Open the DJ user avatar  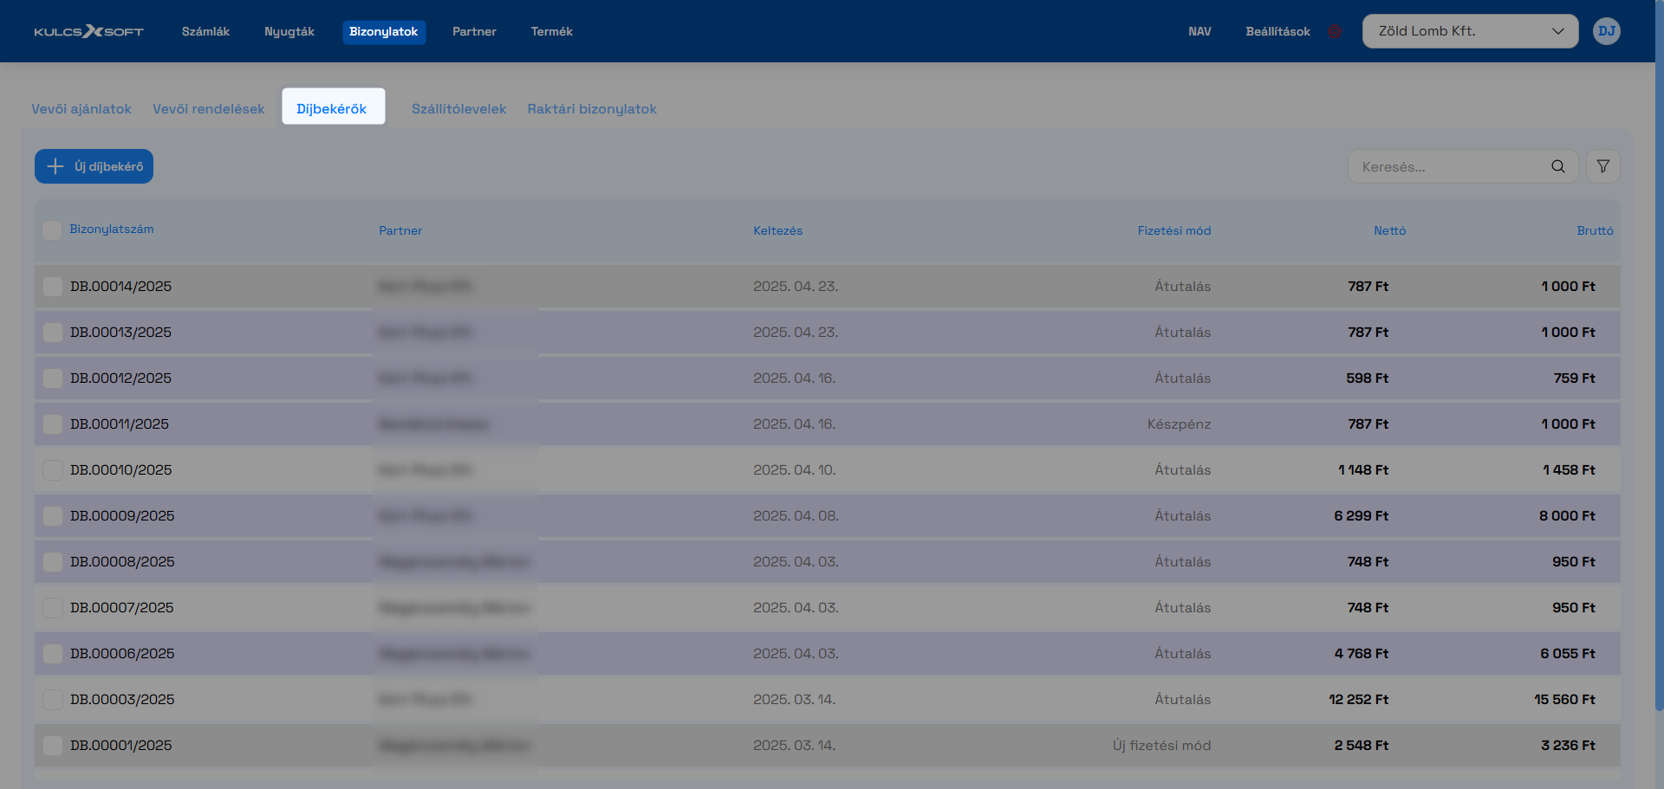(1606, 31)
